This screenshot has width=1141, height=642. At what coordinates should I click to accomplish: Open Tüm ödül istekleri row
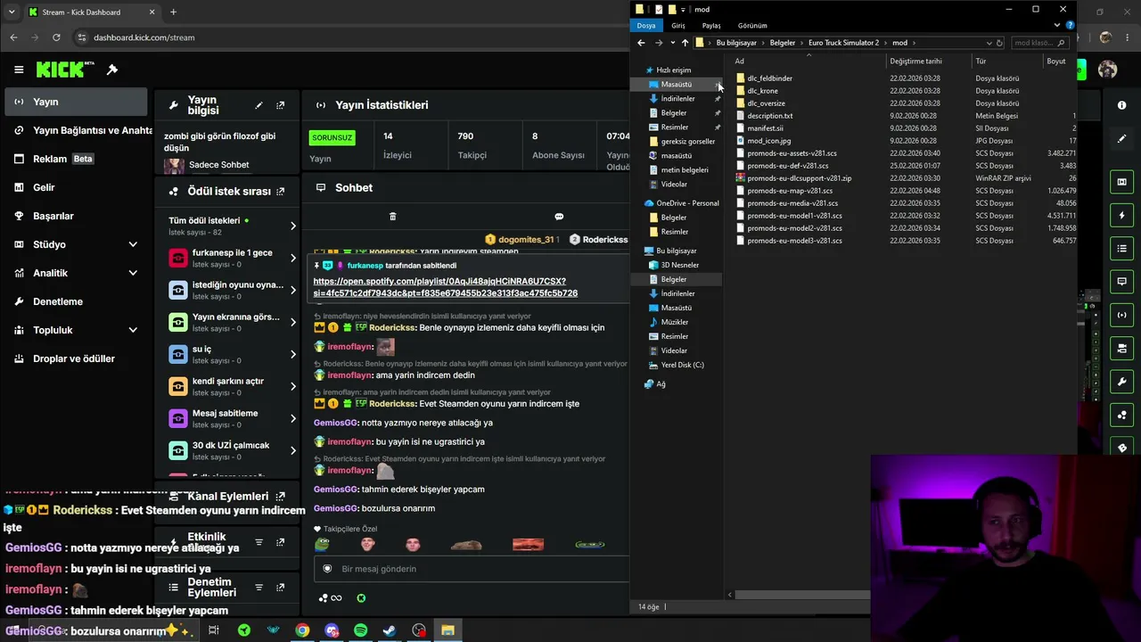coord(233,226)
